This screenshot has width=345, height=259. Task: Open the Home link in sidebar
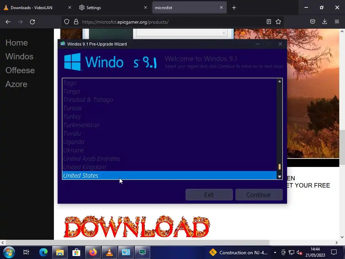(17, 43)
